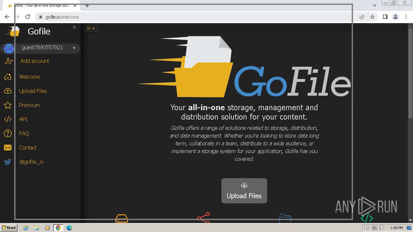Click the orange storage drive icon
Screen dimensions: 413x232
pos(122,218)
